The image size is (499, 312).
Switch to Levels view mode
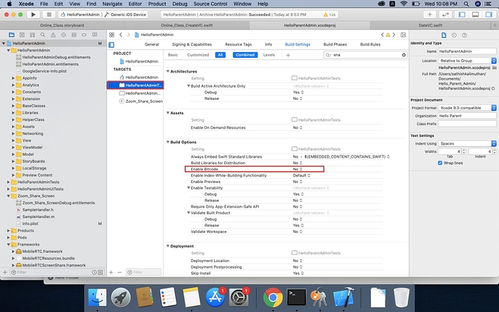tap(269, 55)
